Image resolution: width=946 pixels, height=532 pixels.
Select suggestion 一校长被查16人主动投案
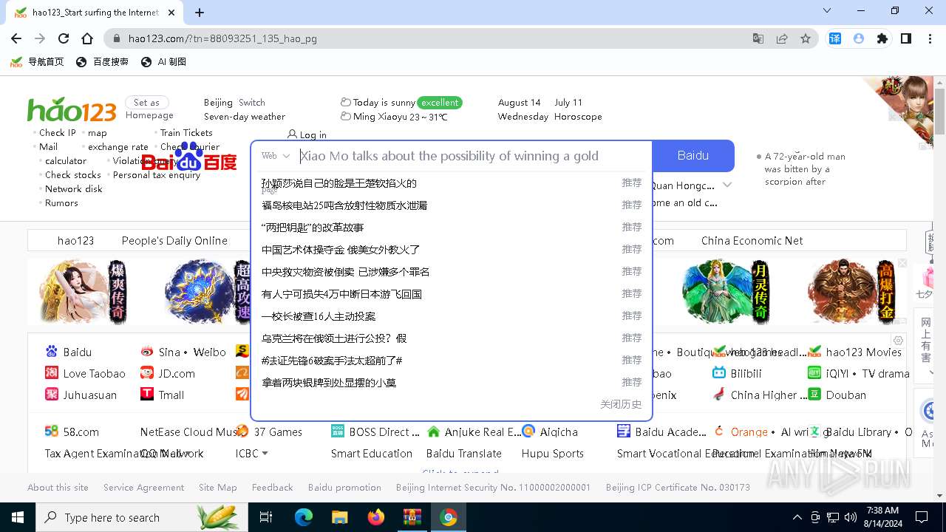(319, 316)
